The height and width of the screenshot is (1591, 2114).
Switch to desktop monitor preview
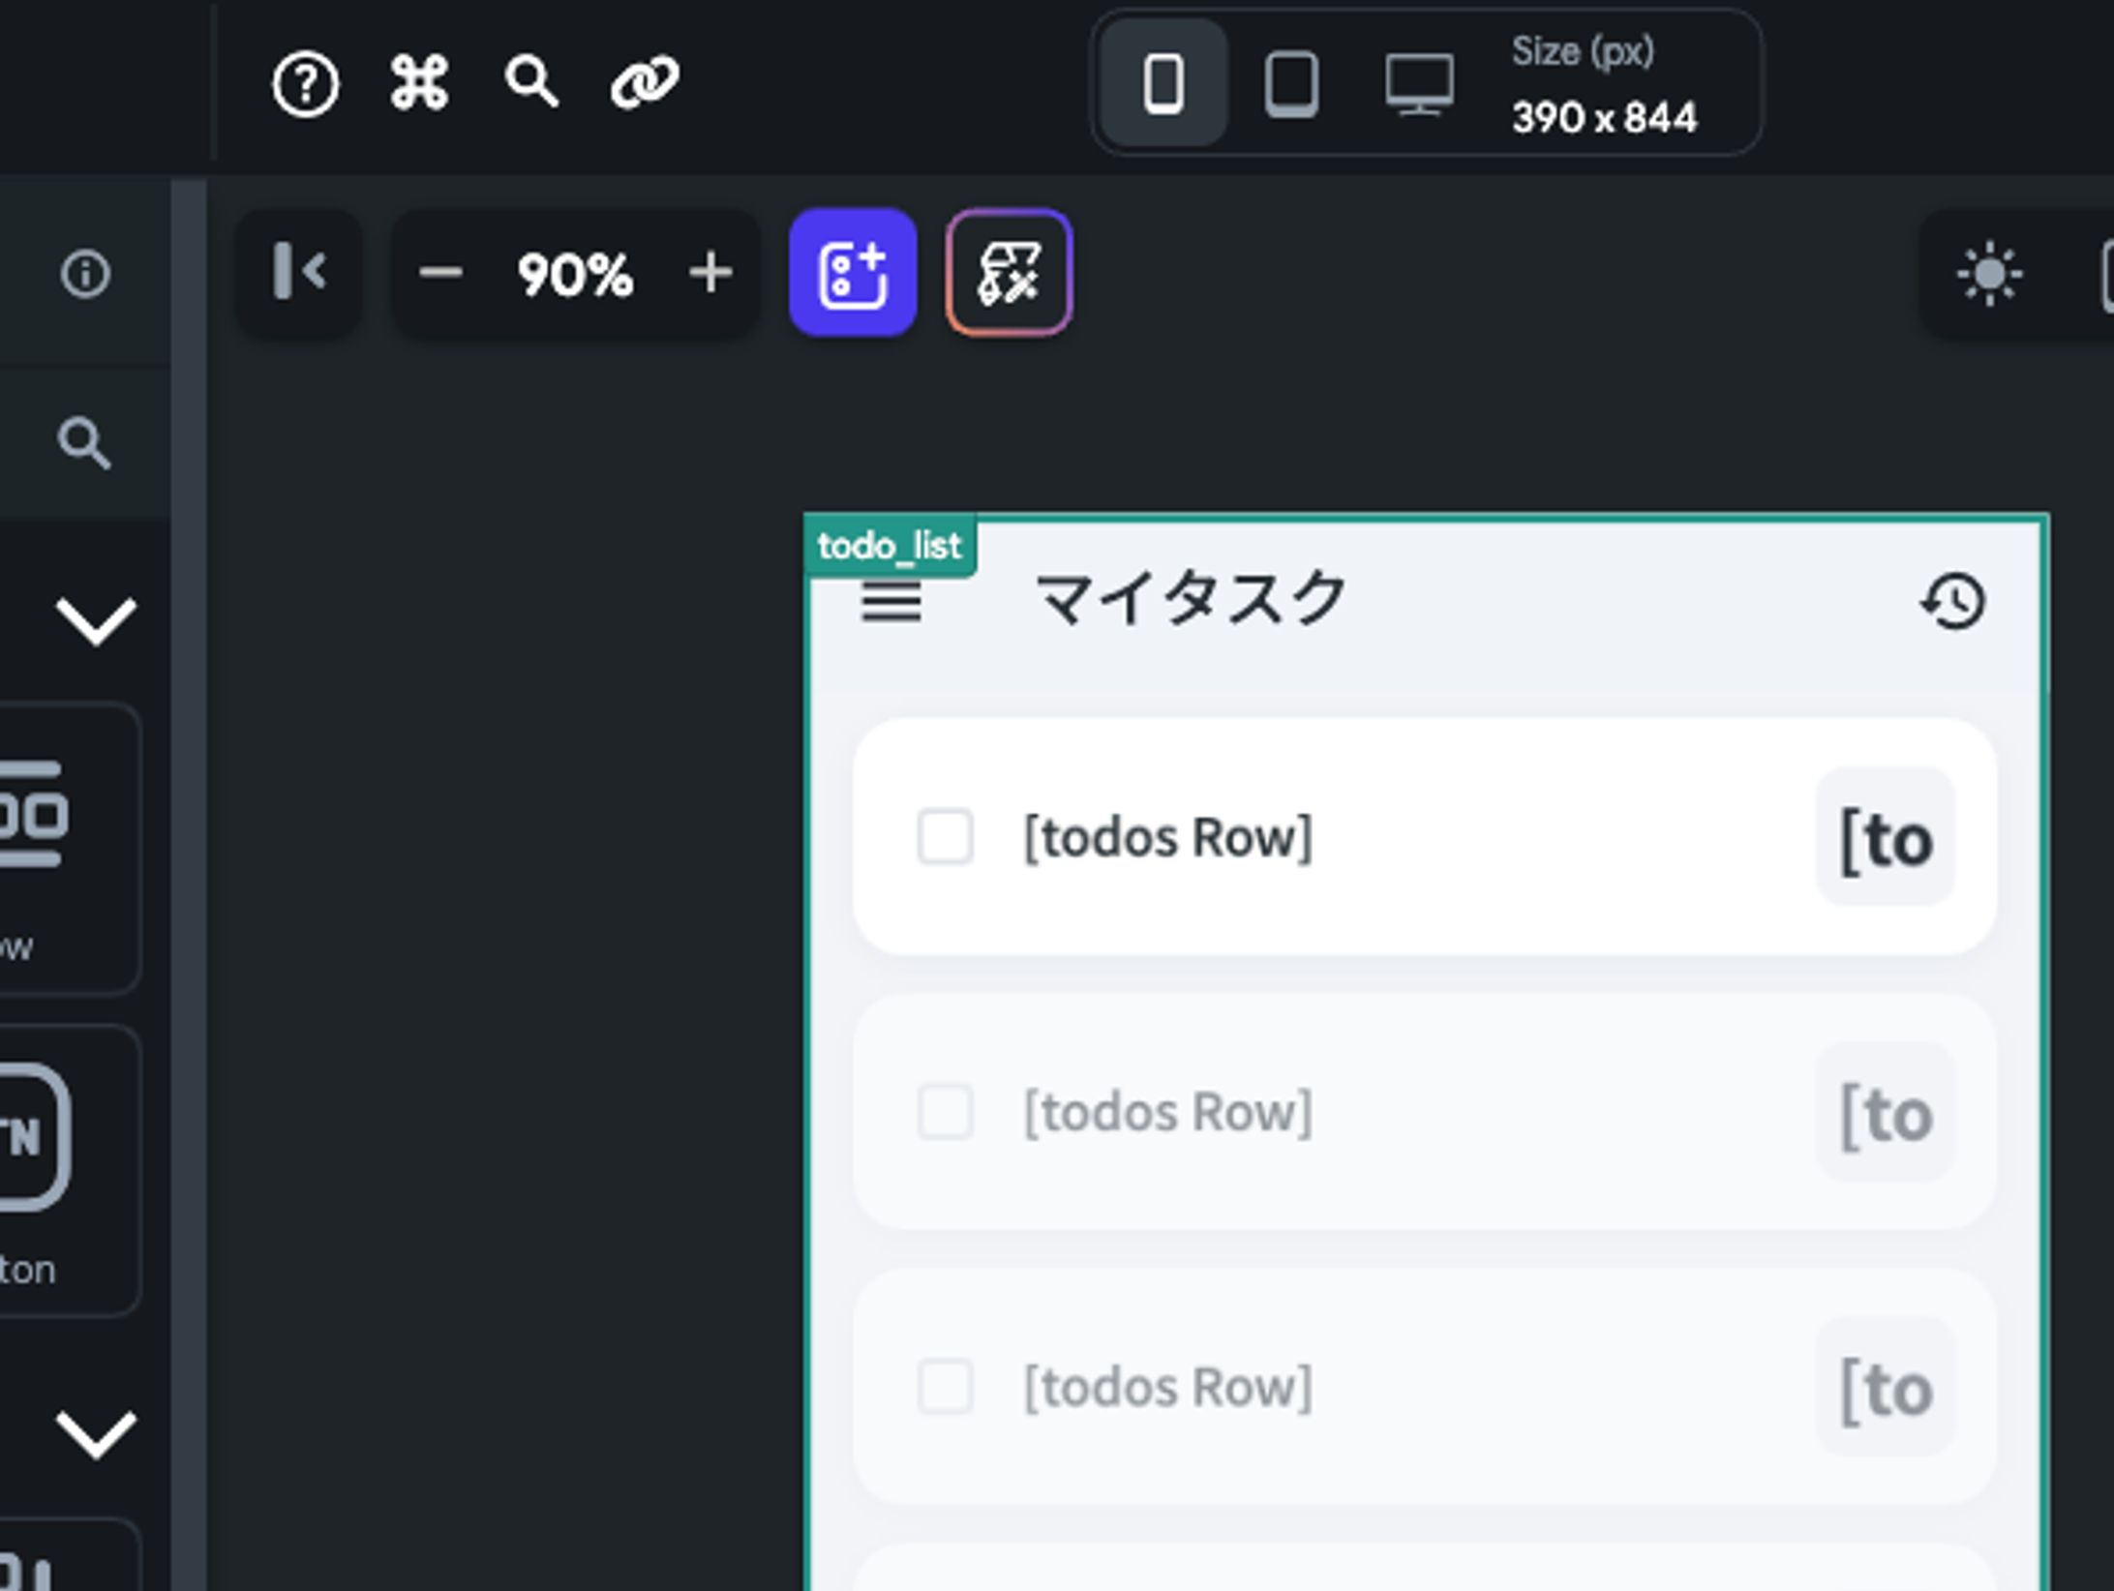click(1418, 83)
